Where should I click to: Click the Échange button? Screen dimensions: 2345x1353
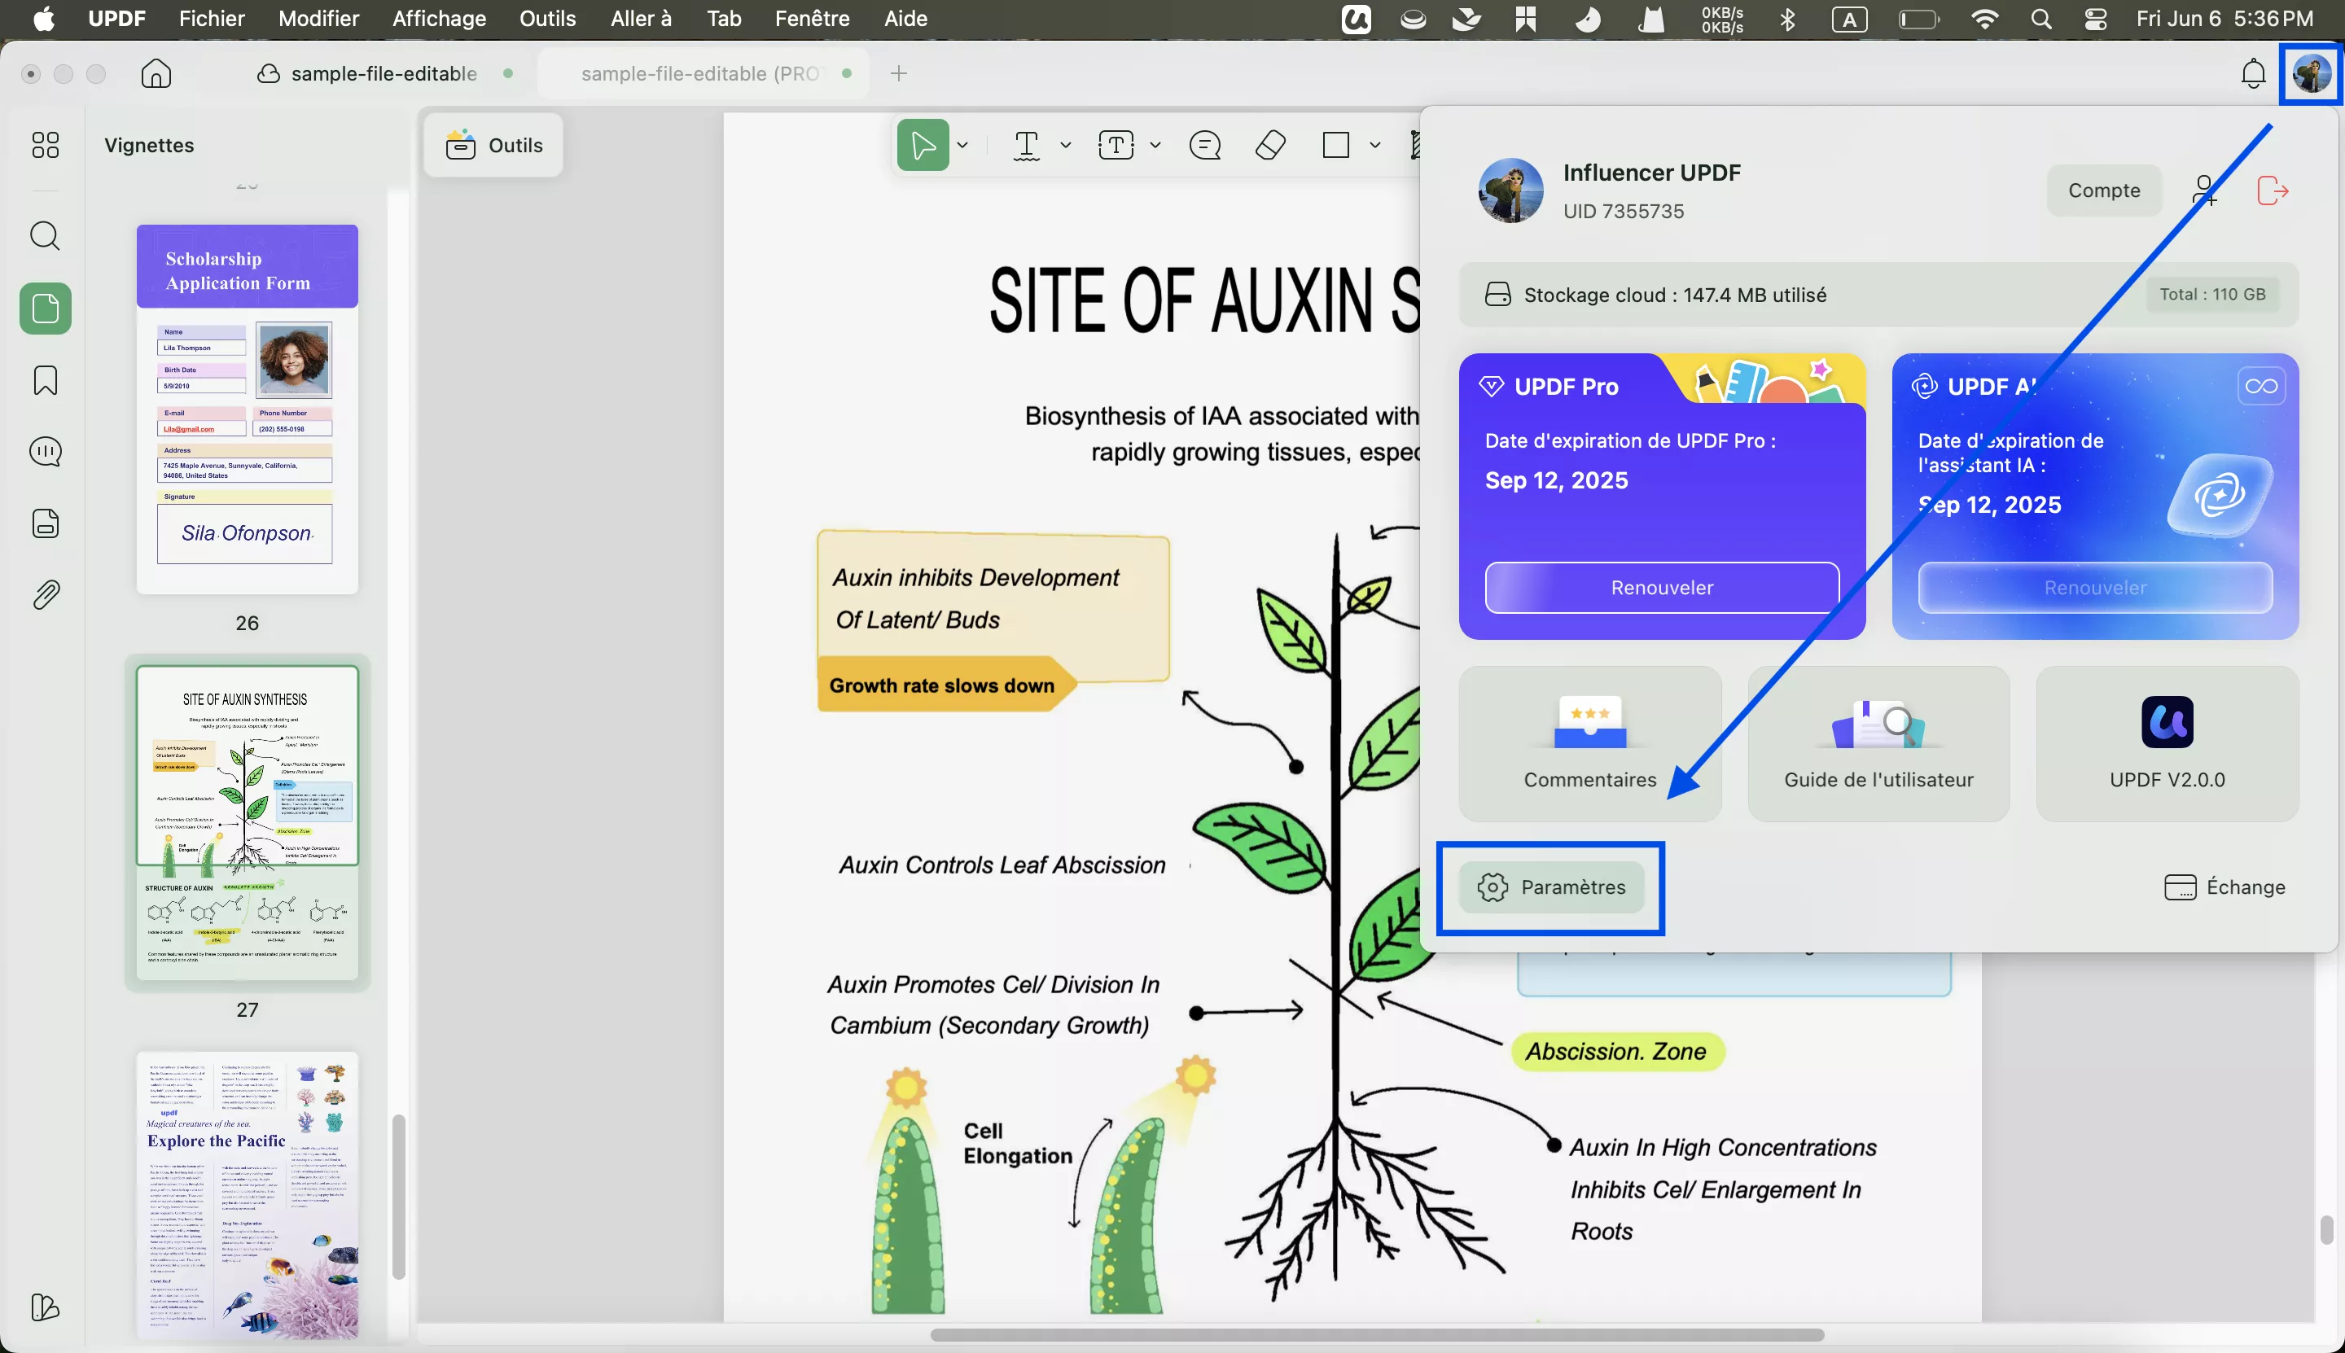click(x=2224, y=887)
